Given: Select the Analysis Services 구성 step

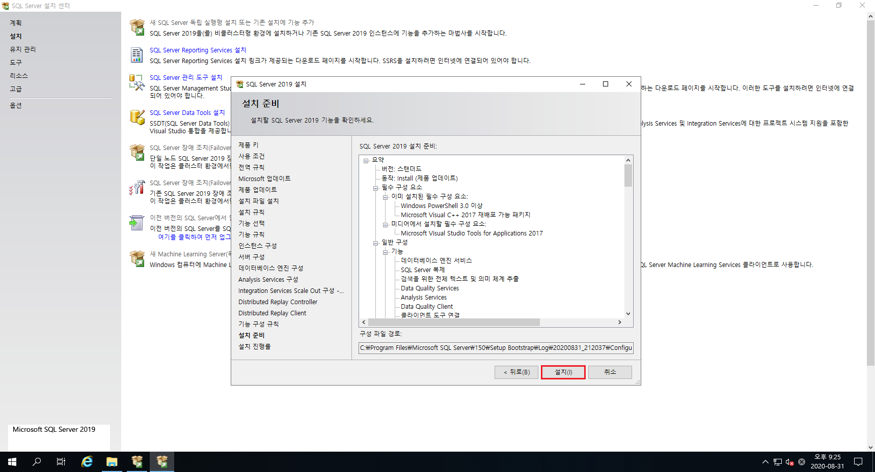Looking at the screenshot, I should click(x=268, y=279).
